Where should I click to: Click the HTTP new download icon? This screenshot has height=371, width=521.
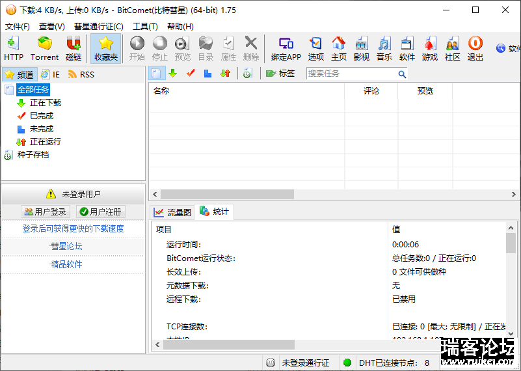(x=14, y=49)
